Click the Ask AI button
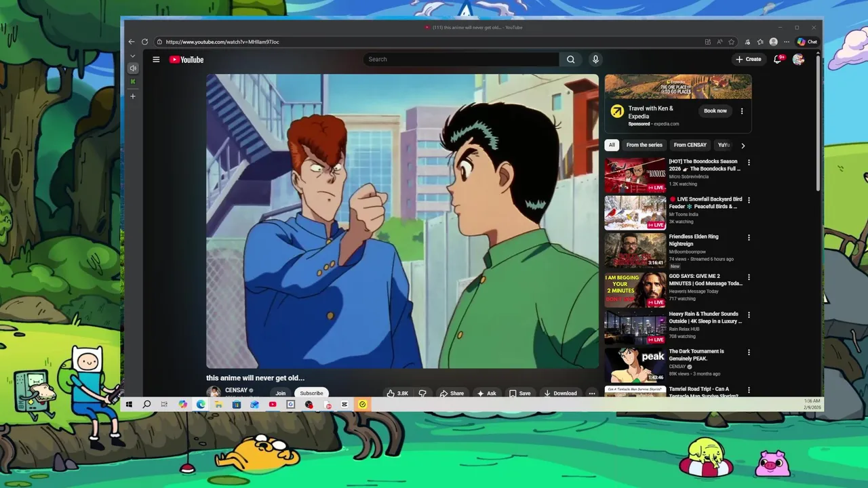The height and width of the screenshot is (488, 868). click(x=486, y=393)
